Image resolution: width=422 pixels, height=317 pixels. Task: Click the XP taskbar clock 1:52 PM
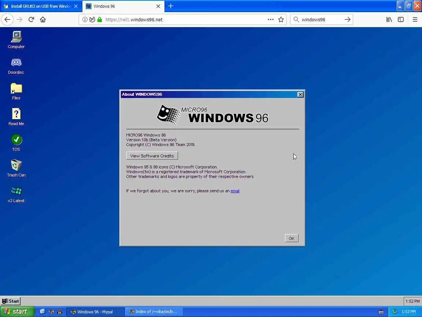408,311
